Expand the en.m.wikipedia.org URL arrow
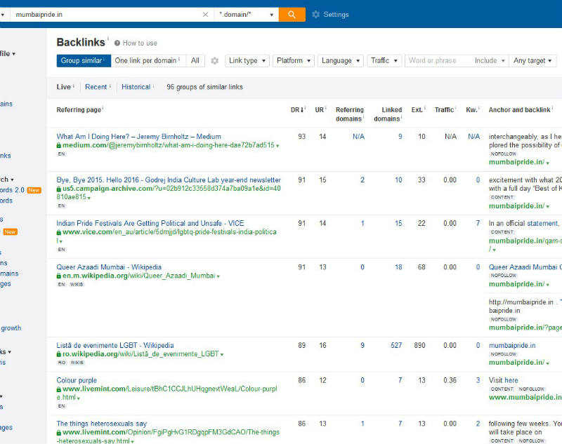Screen dimensions: 562x444 coord(218,276)
